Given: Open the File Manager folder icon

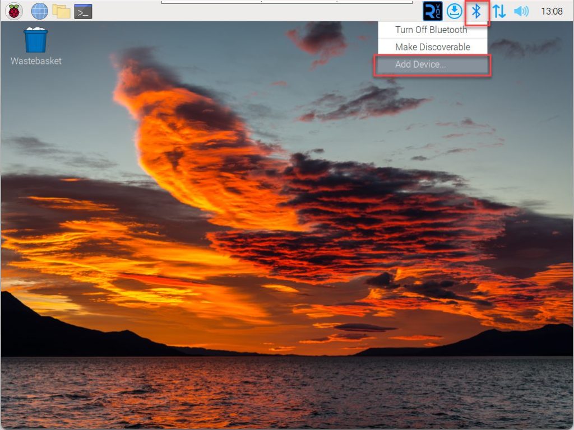Looking at the screenshot, I should [62, 11].
